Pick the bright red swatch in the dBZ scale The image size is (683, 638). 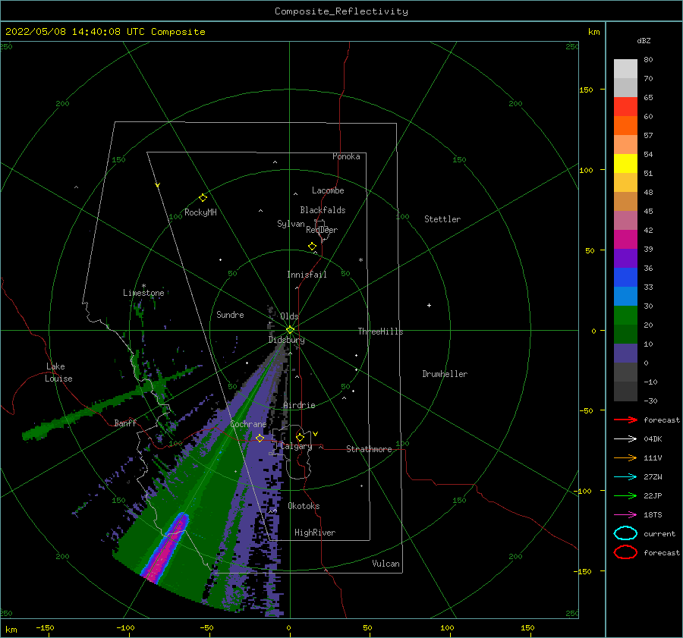(x=625, y=107)
